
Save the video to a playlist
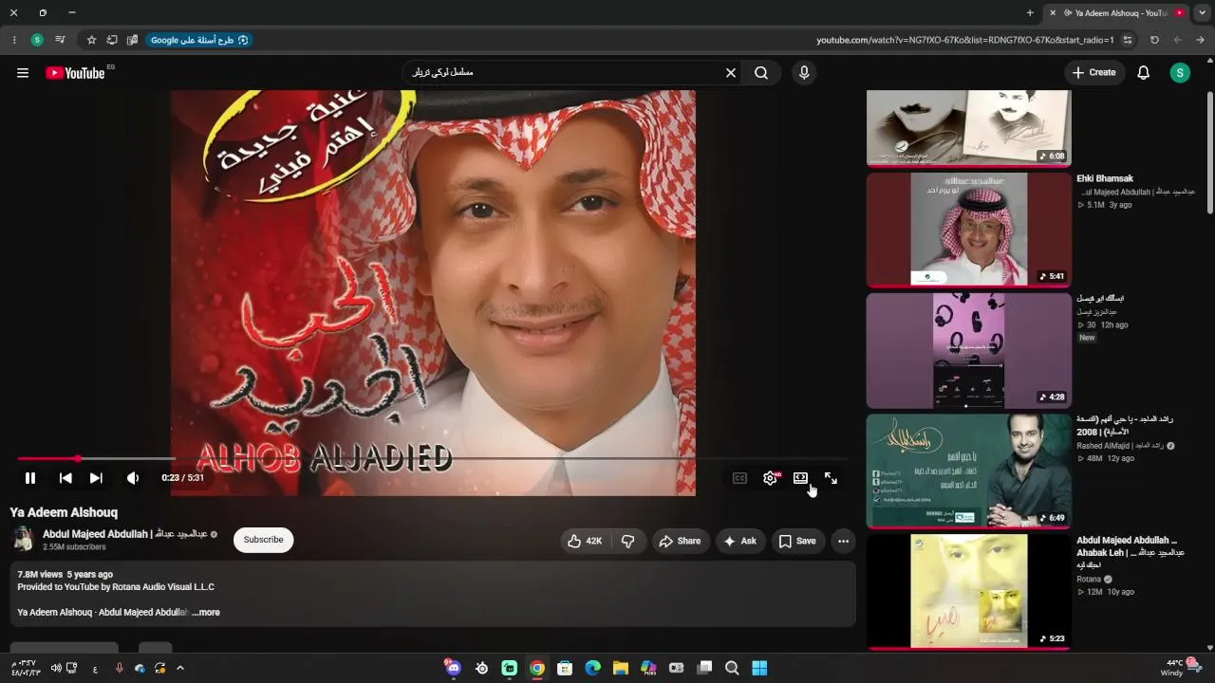point(797,541)
